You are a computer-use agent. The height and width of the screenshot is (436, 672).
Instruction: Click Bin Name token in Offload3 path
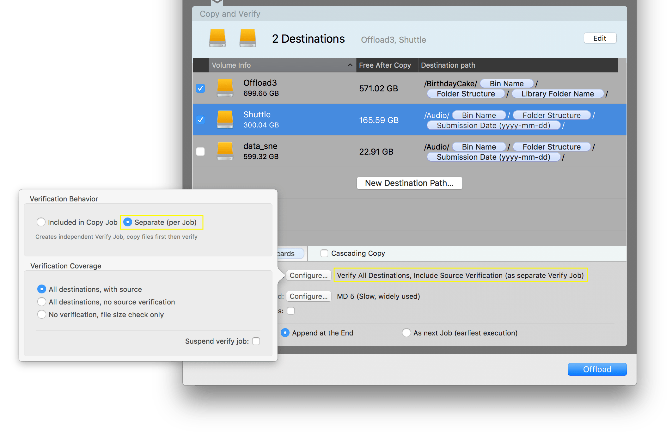tap(507, 84)
